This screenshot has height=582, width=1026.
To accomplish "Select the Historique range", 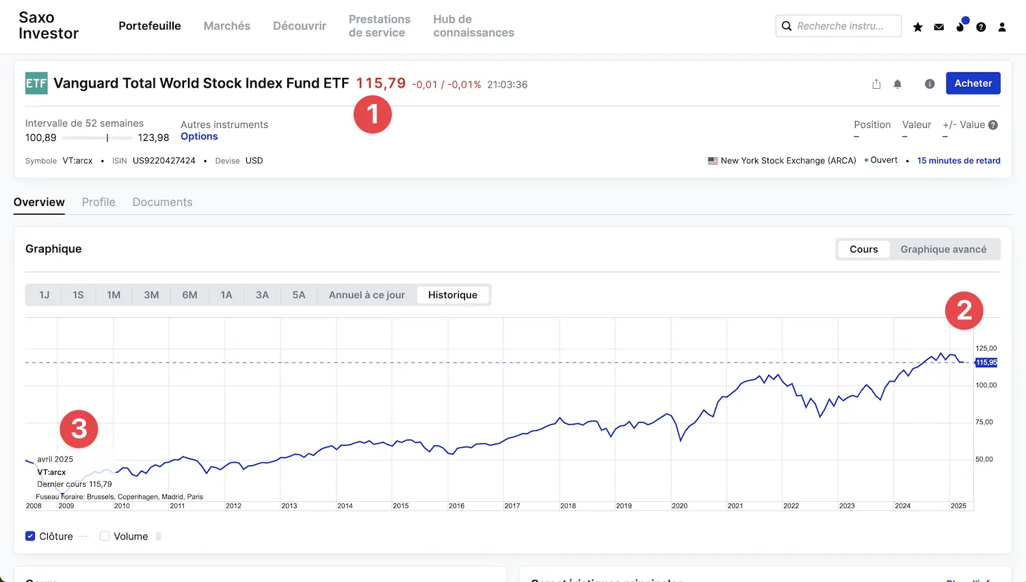I will [x=453, y=295].
